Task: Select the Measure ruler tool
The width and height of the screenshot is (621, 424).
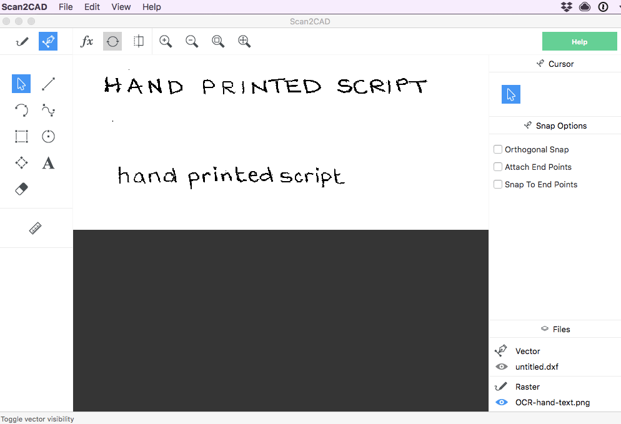Action: click(36, 228)
